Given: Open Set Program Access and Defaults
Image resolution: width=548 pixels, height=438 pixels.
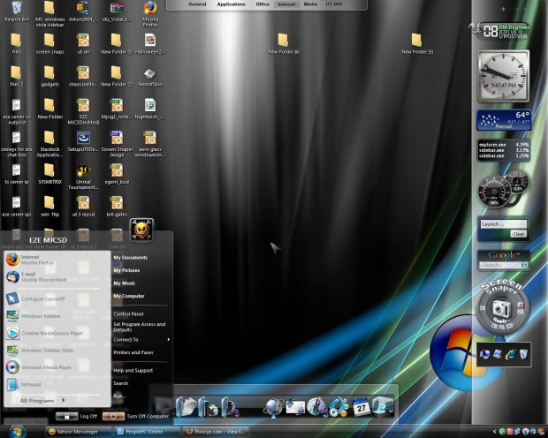Looking at the screenshot, I should 140,327.
